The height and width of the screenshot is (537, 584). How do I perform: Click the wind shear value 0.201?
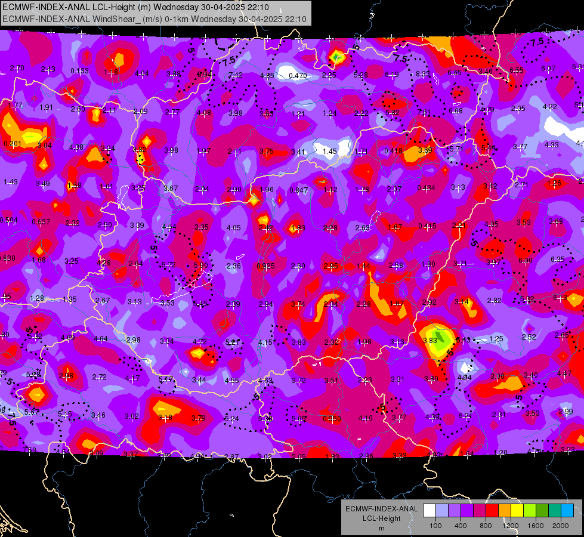coord(13,143)
